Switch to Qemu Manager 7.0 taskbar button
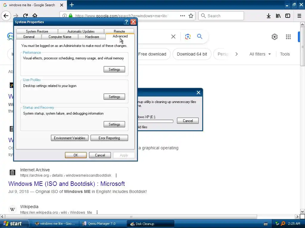 103,224
